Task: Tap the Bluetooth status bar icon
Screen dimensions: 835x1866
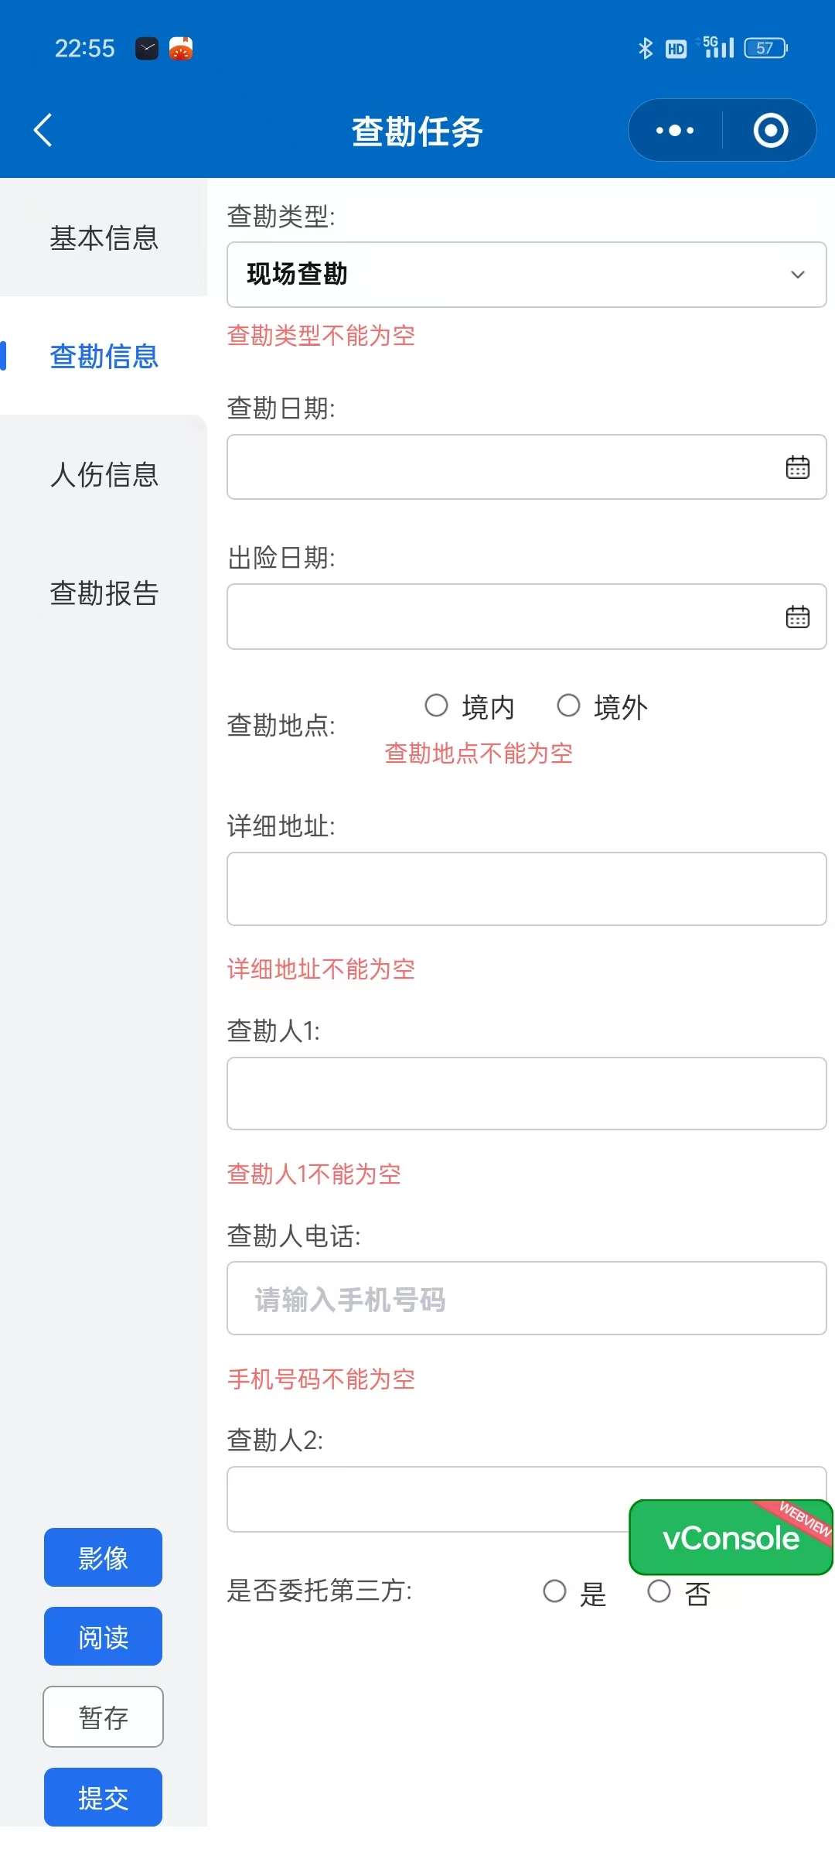Action: click(645, 48)
